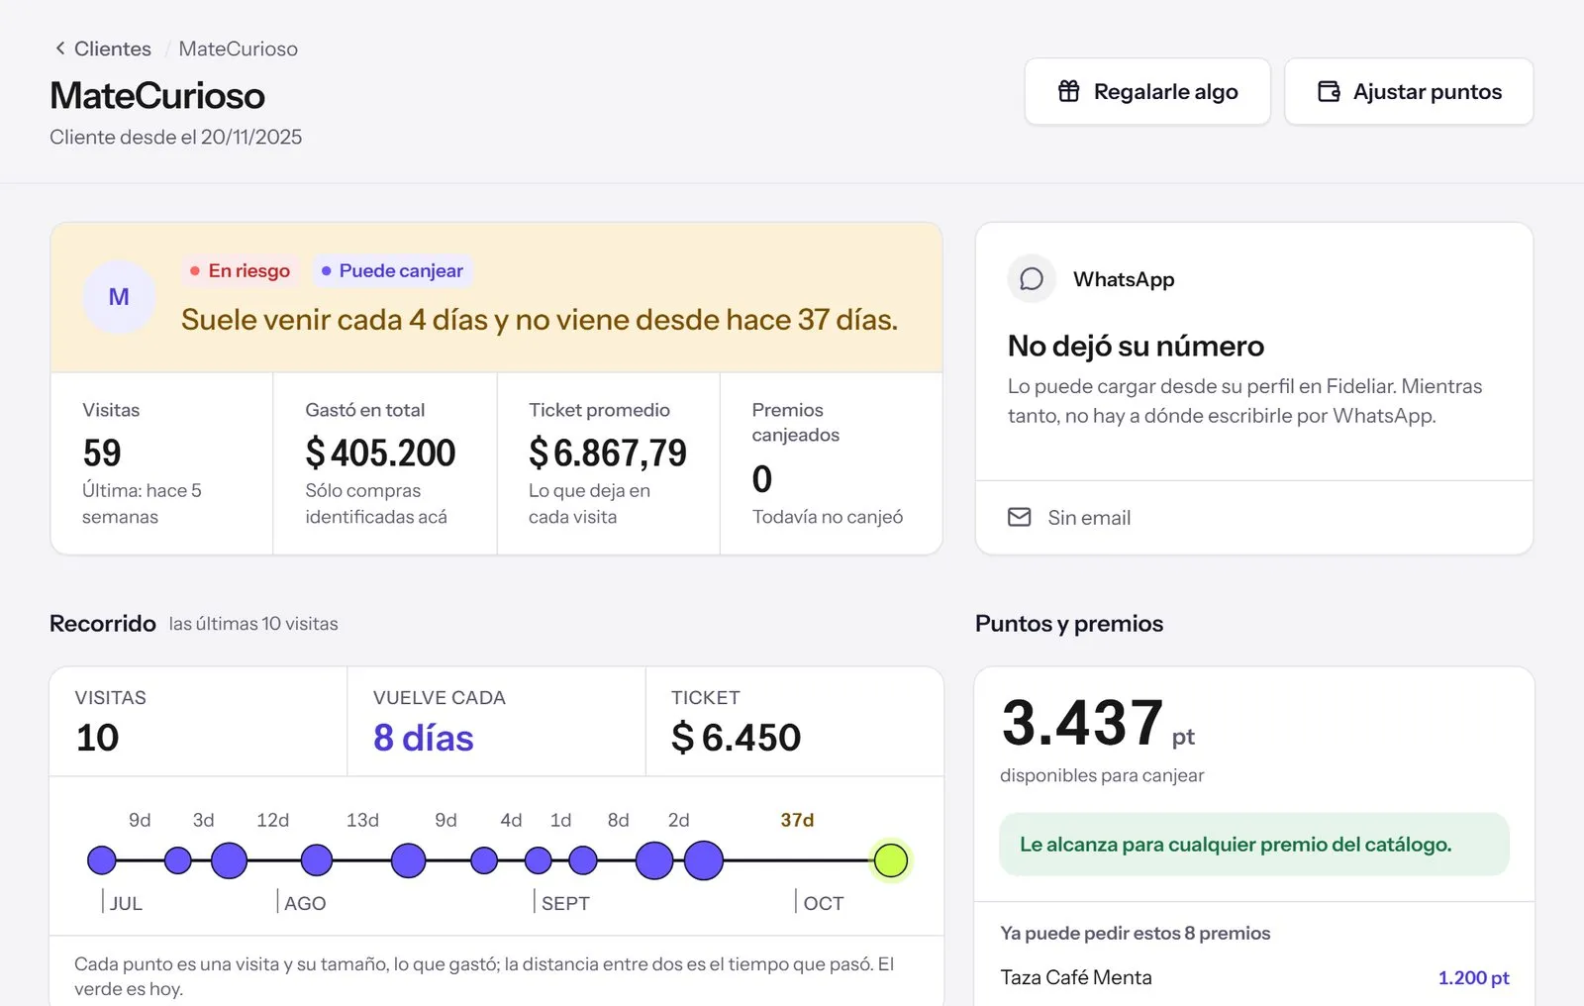
Task: Click the 8 días return frequency value
Action: [x=424, y=738]
